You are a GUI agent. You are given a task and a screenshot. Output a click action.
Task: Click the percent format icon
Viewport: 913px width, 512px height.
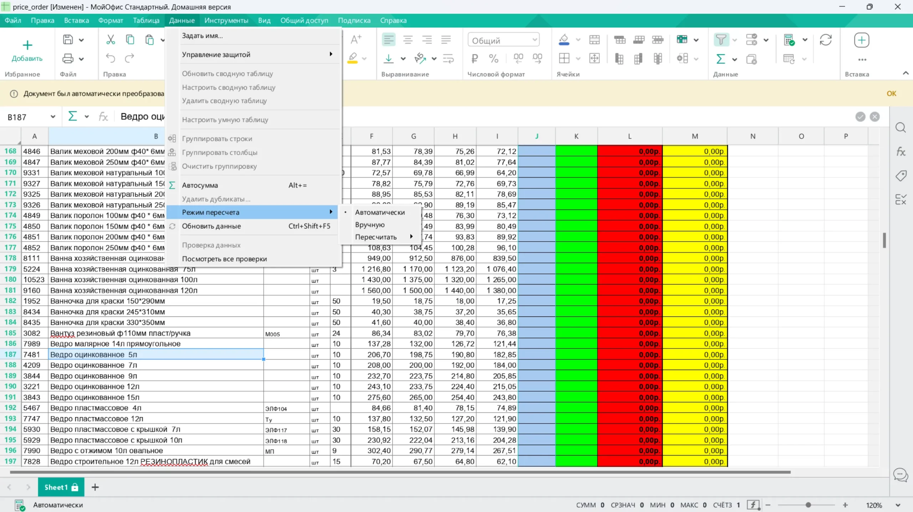[x=494, y=58]
